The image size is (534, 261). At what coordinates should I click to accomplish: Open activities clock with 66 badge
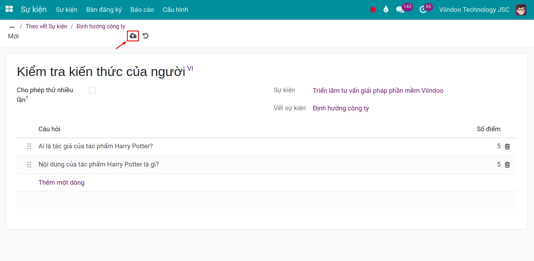tap(426, 9)
